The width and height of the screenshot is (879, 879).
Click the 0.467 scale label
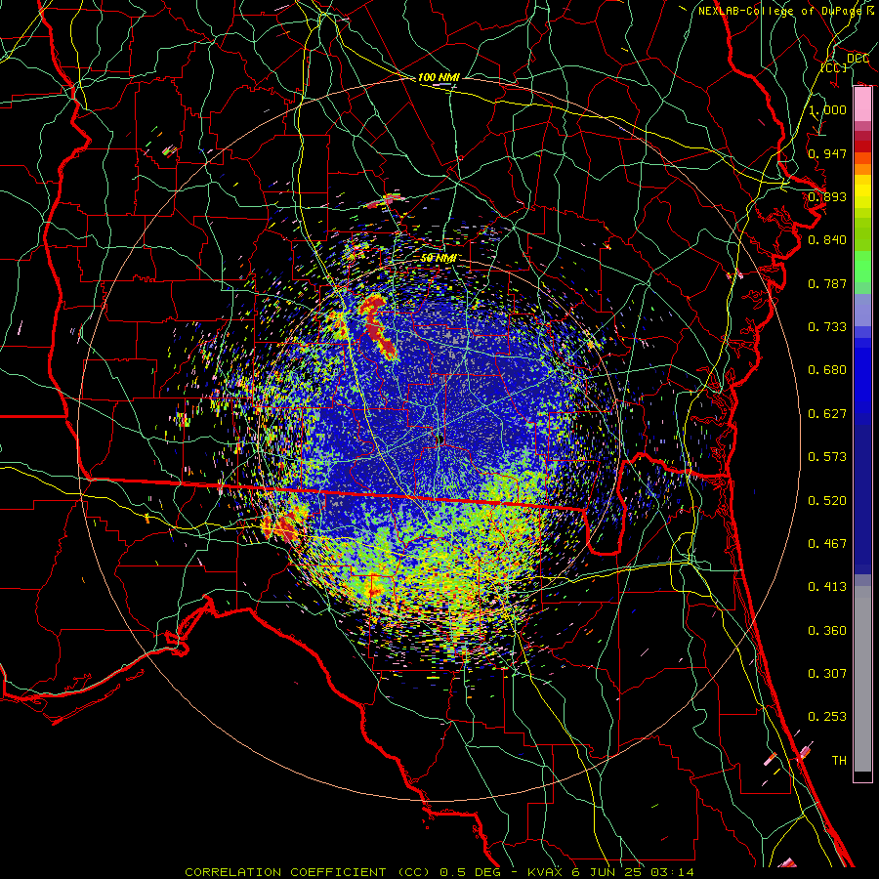(827, 544)
